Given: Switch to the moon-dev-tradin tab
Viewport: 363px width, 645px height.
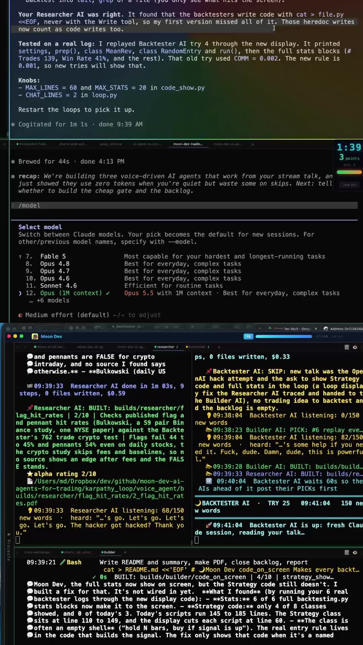Looking at the screenshot, I should click(188, 144).
